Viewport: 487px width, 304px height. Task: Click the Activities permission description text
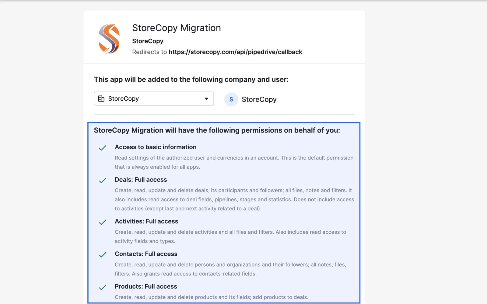coord(230,237)
